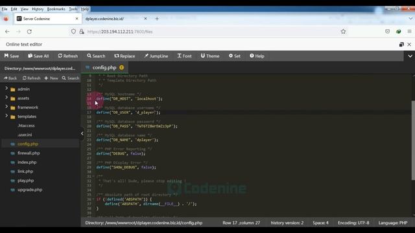Switch to the config.php editor tab

coord(104,67)
